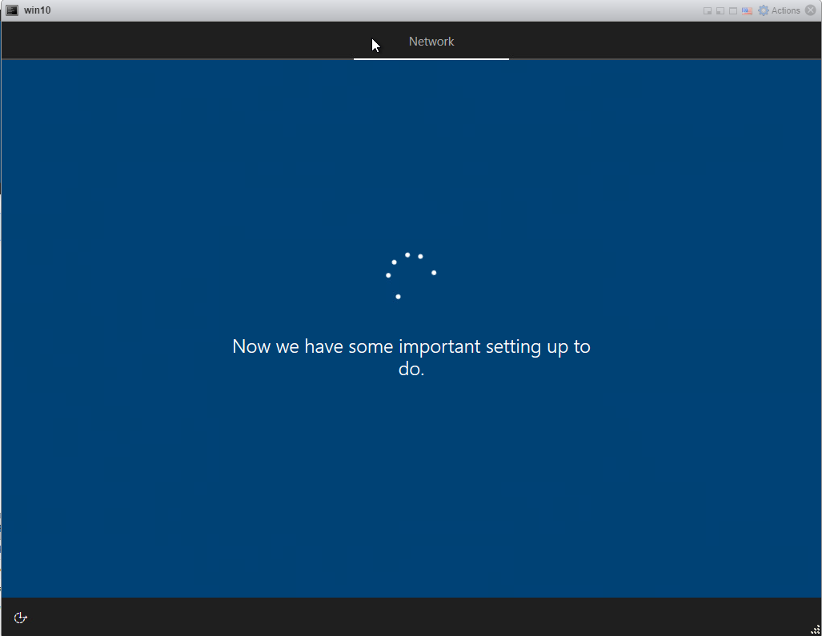
Task: Click the second window size icon
Action: (720, 11)
